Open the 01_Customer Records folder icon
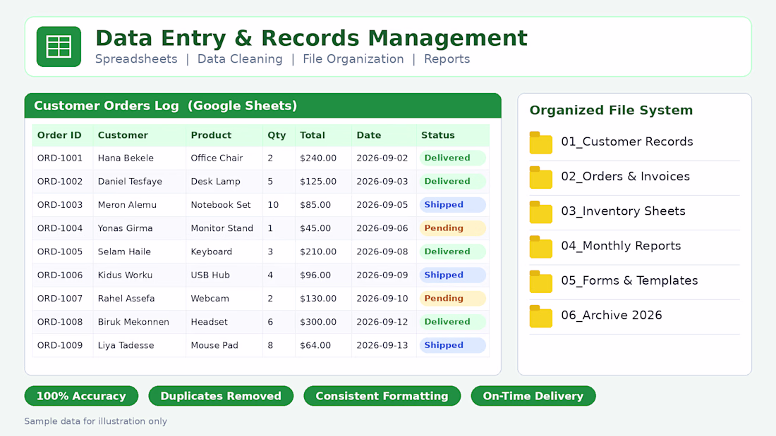This screenshot has width=776, height=436. [x=540, y=143]
